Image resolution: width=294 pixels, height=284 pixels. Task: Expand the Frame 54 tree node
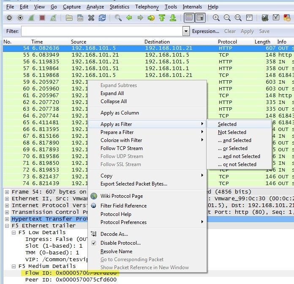tap(7, 192)
